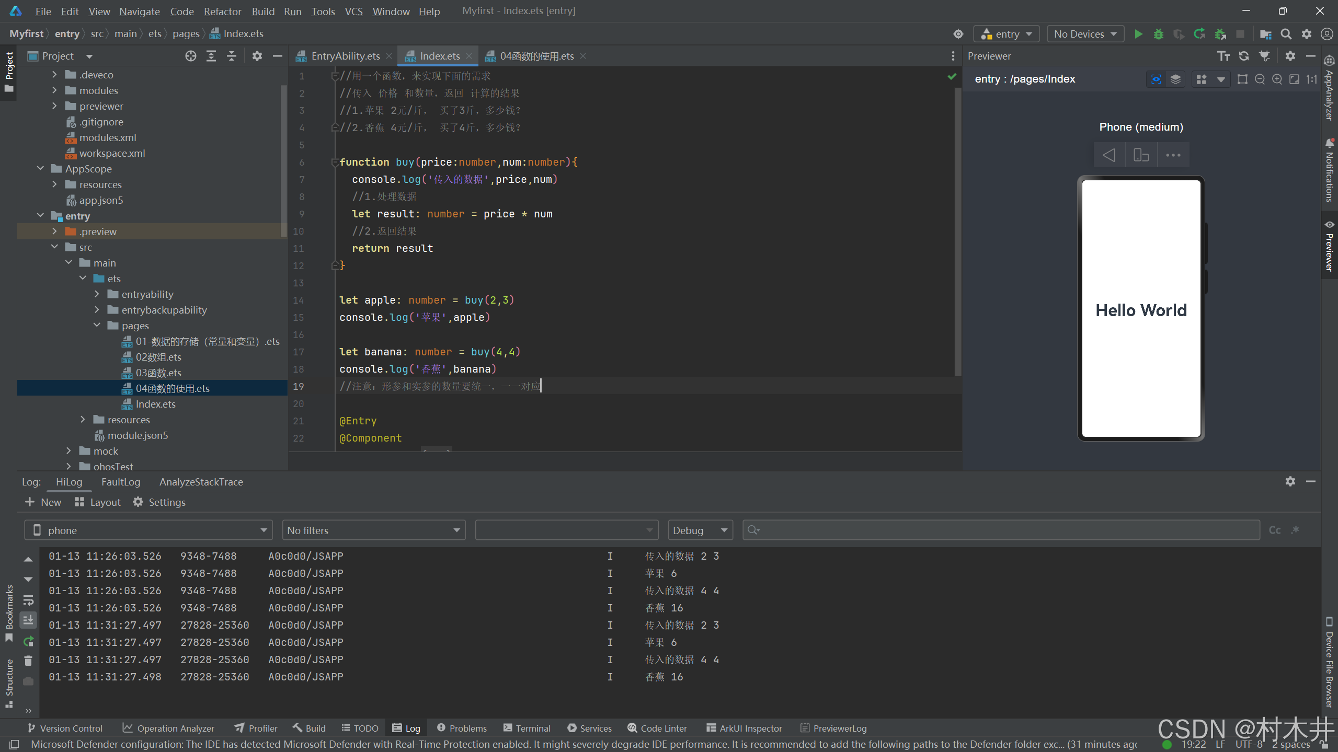Click the refresh previewer icon

pyautogui.click(x=1244, y=56)
